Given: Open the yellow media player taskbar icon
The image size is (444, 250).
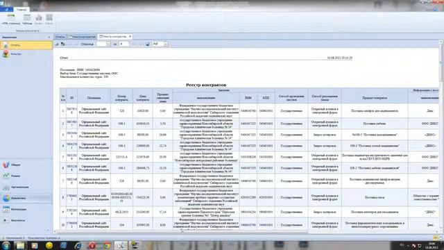Looking at the screenshot, I should [x=49, y=245].
